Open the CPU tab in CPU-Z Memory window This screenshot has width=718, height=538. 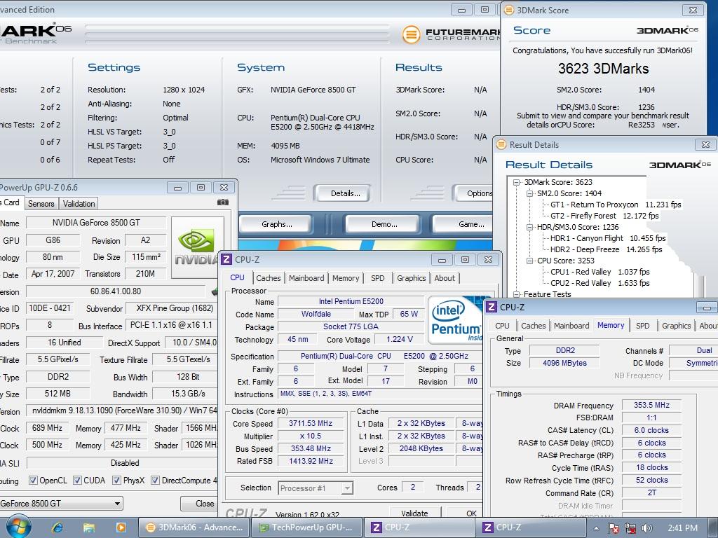[x=502, y=326]
